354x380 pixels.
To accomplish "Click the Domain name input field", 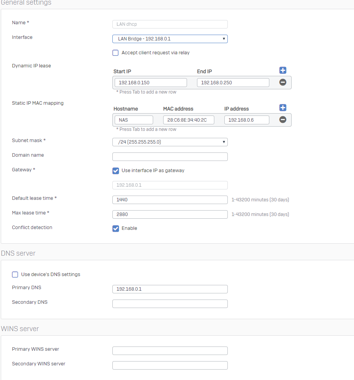I will 170,157.
